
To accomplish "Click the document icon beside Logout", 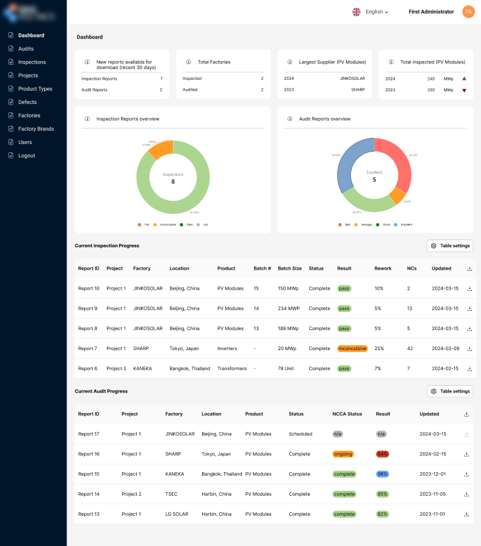I will 11,155.
